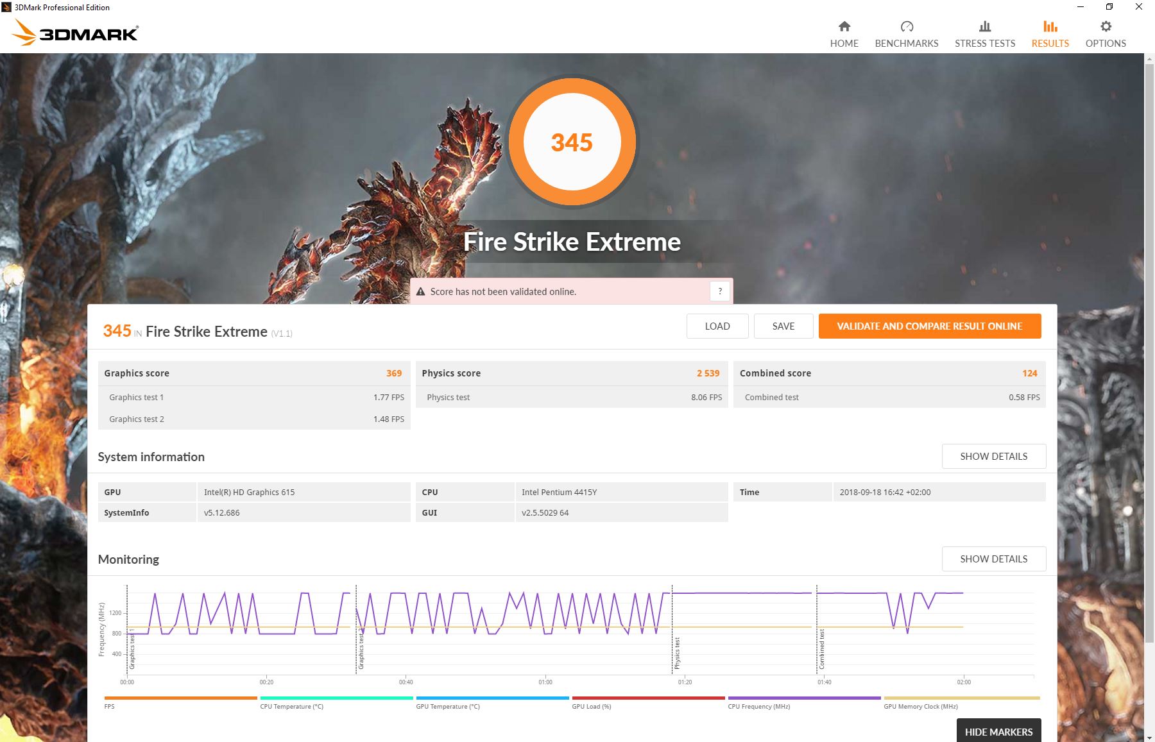Viewport: 1155px width, 742px height.
Task: Toggle CPU Temperature legend bar
Action: point(336,698)
